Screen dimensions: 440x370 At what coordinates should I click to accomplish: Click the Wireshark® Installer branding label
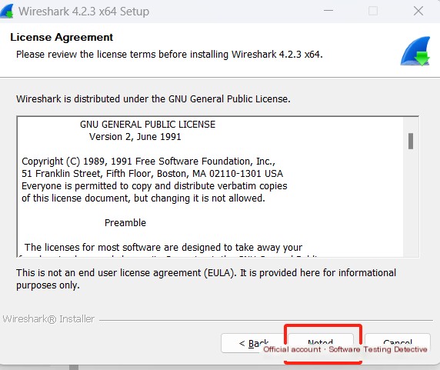pos(48,319)
